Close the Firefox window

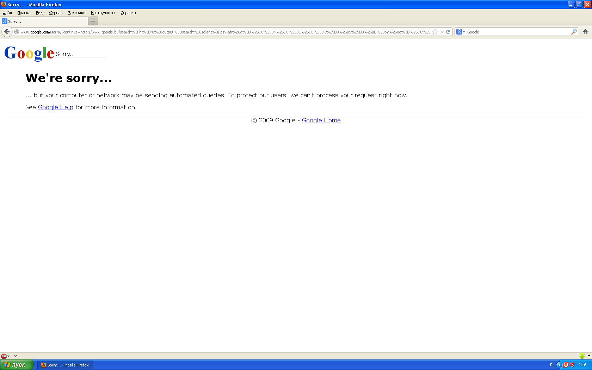(587, 4)
